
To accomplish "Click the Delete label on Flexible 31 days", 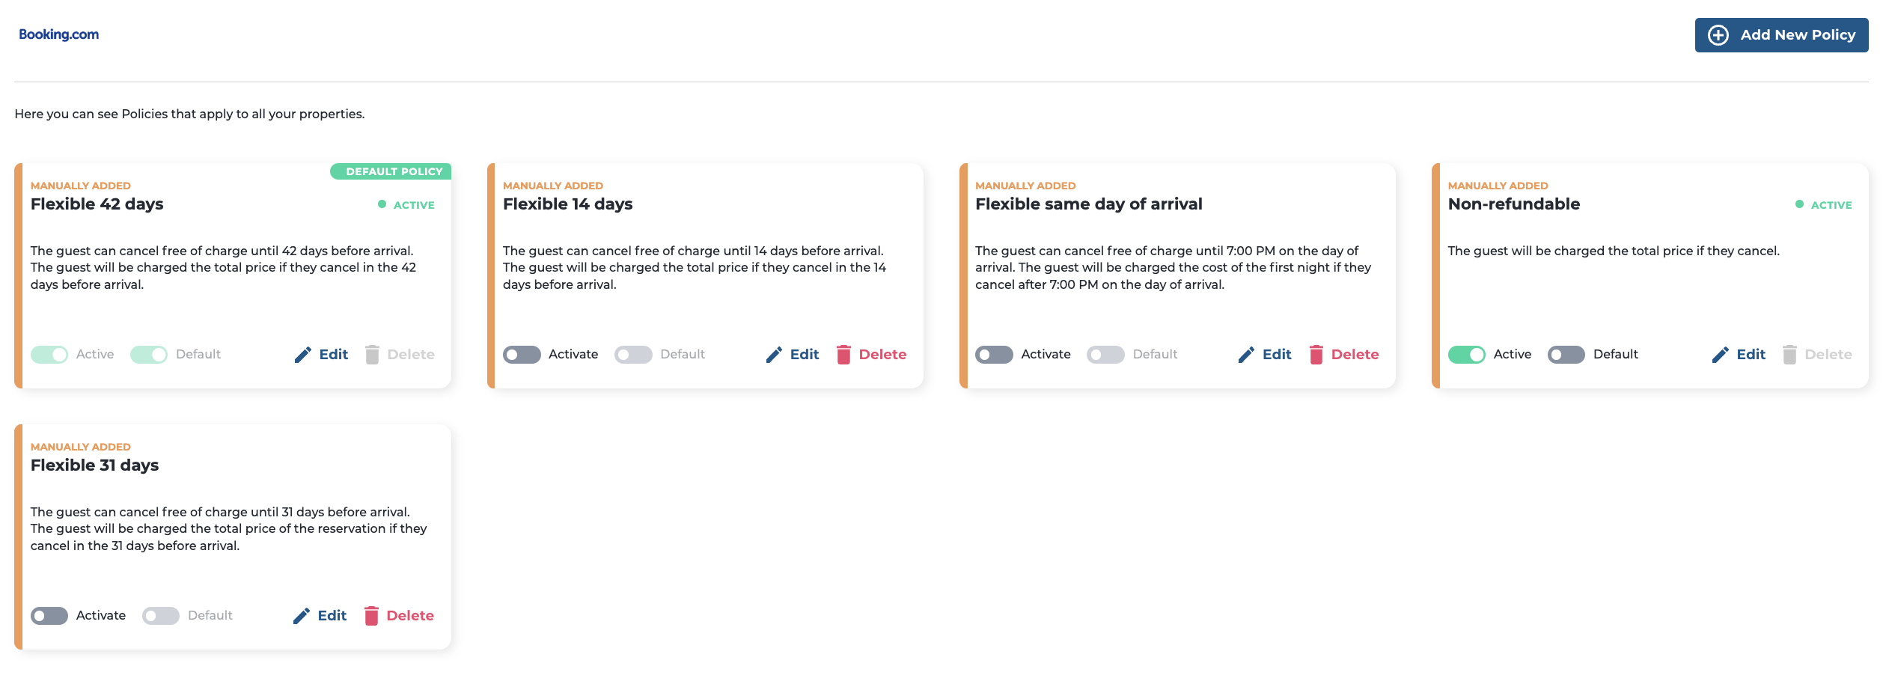I will [410, 616].
